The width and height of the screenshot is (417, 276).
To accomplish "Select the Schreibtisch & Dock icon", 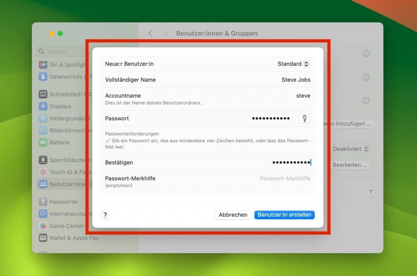I will (x=44, y=94).
